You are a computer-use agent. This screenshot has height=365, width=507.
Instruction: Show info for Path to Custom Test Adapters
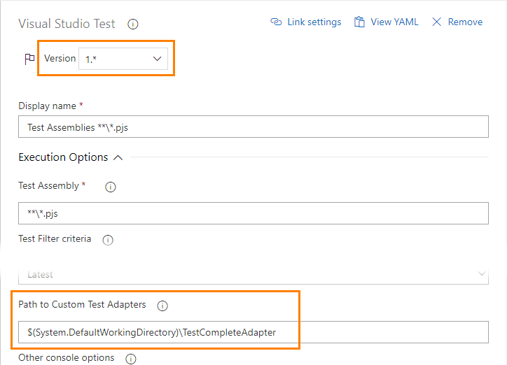click(x=162, y=306)
